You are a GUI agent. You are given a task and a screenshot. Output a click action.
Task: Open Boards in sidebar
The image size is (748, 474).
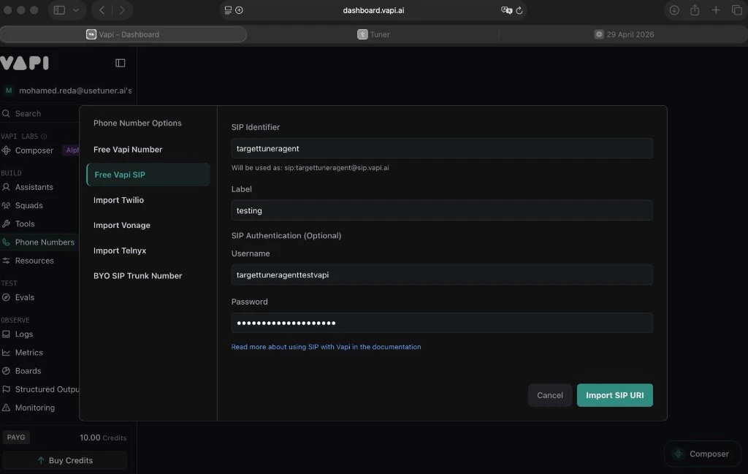click(x=28, y=370)
